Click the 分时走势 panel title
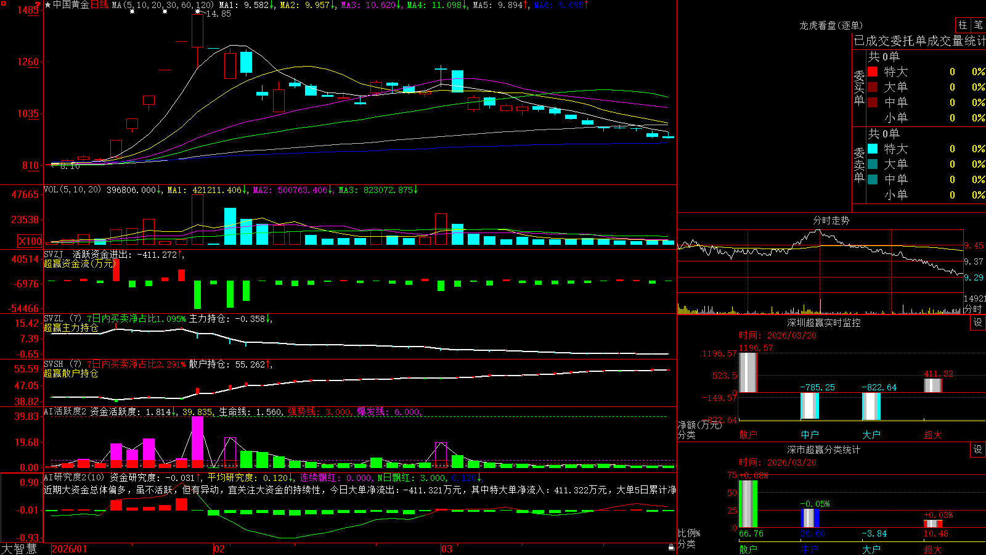986x555 pixels. coord(831,220)
